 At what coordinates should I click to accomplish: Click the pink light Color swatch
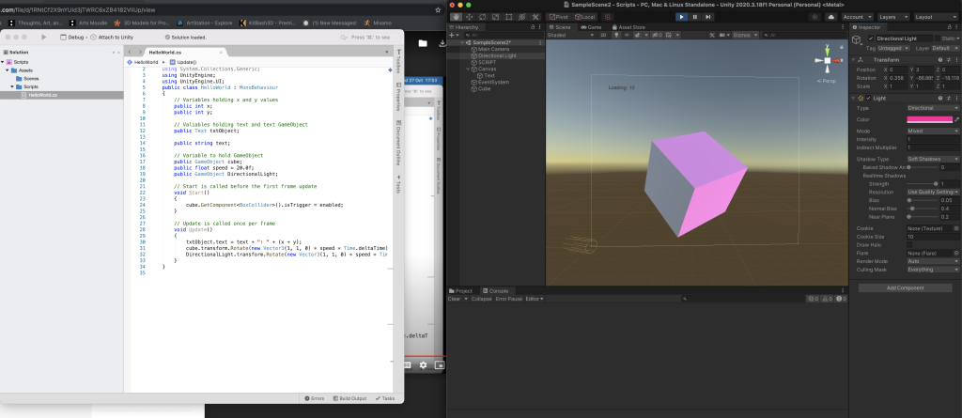pyautogui.click(x=928, y=120)
